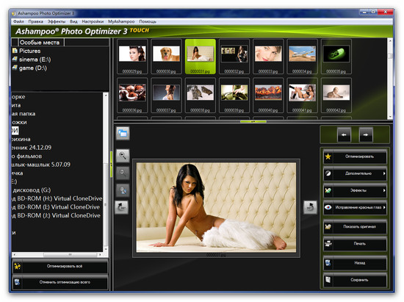The image size is (404, 302).
Task: Rotate the image right with the 90° icon
Action: pos(310,207)
